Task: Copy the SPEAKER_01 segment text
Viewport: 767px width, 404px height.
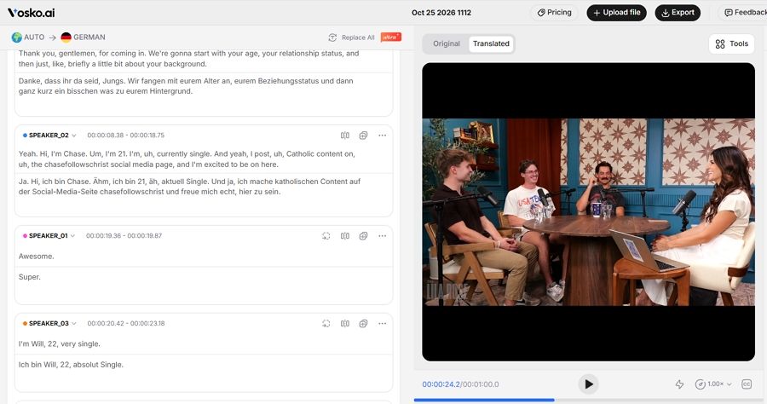Action: pyautogui.click(x=363, y=236)
